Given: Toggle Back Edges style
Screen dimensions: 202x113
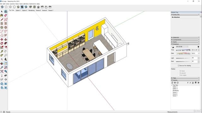Looking at the screenshot, I should 6,7.
